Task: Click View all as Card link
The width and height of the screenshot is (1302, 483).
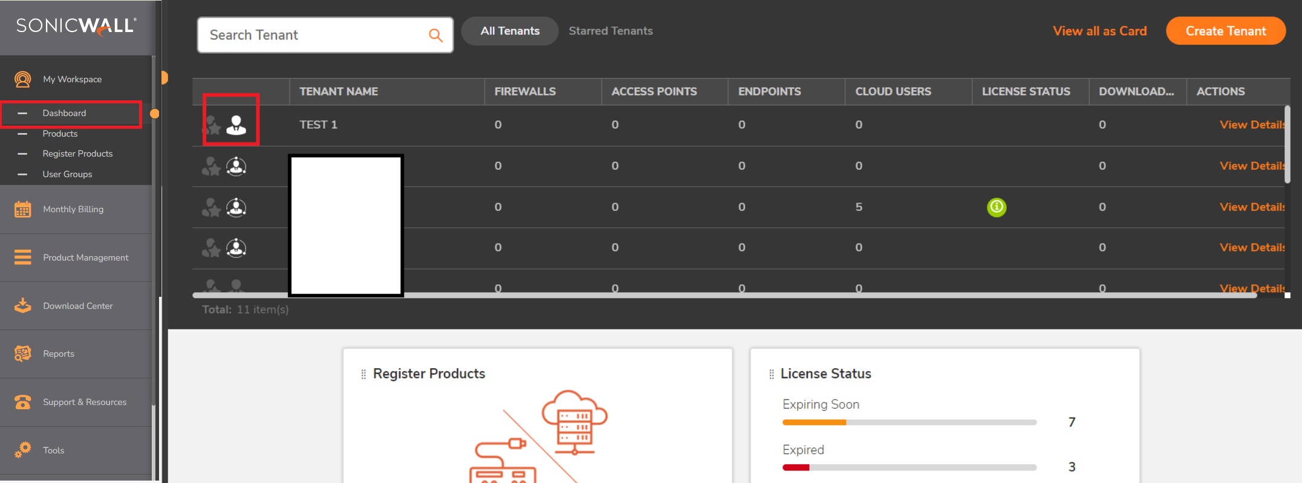Action: [1099, 31]
